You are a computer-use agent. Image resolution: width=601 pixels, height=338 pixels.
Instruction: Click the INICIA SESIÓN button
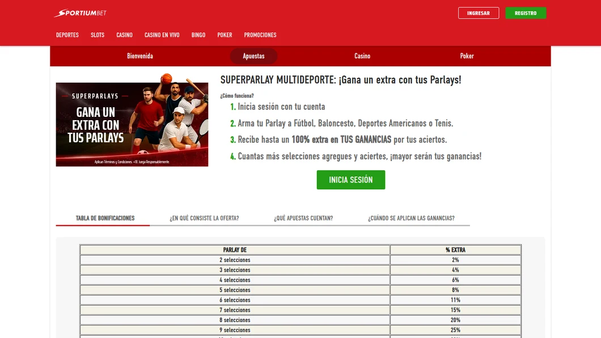tap(351, 180)
